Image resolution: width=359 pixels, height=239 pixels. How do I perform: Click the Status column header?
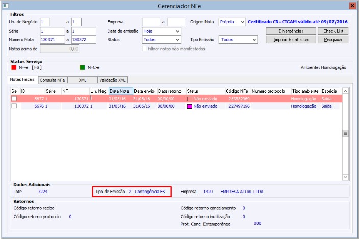click(x=206, y=91)
